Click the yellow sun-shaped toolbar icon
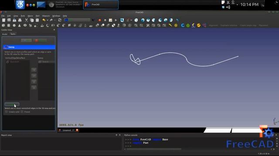 tap(176, 26)
